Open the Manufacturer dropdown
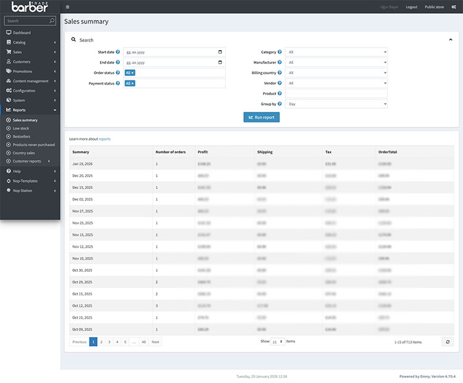This screenshot has width=463, height=383. point(336,62)
